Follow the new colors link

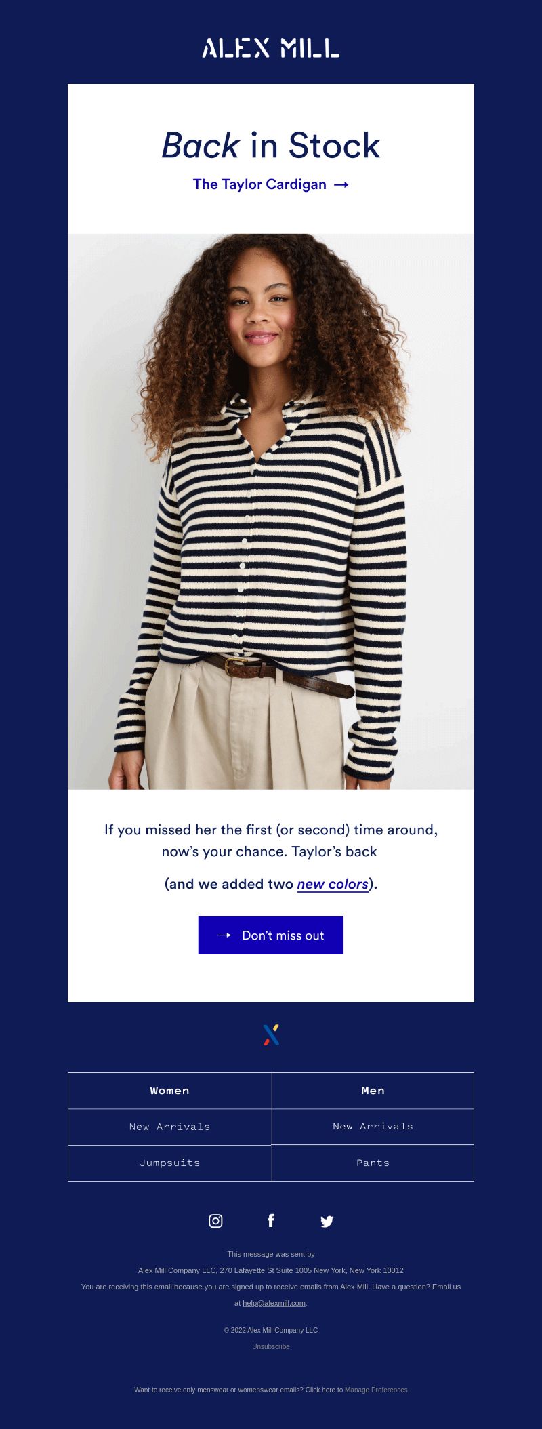pyautogui.click(x=333, y=884)
